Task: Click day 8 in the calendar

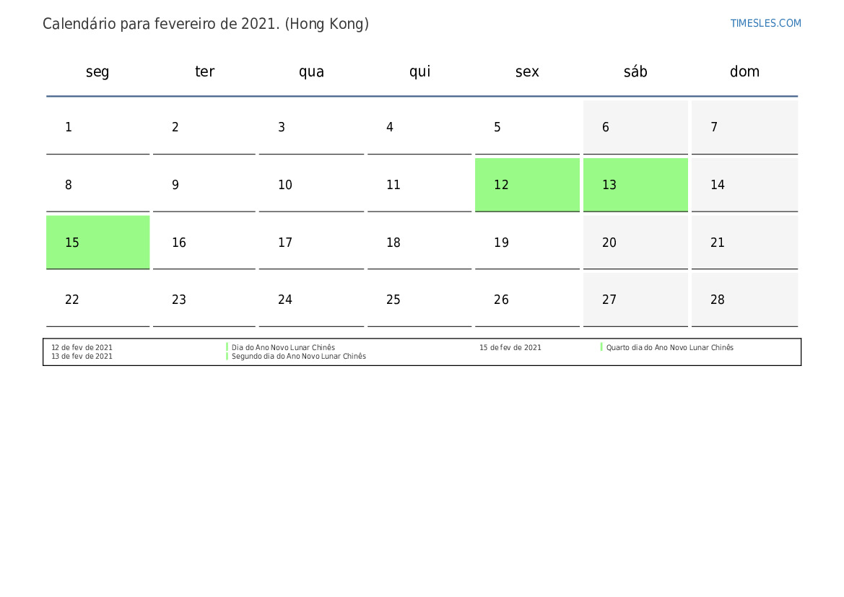Action: point(98,185)
